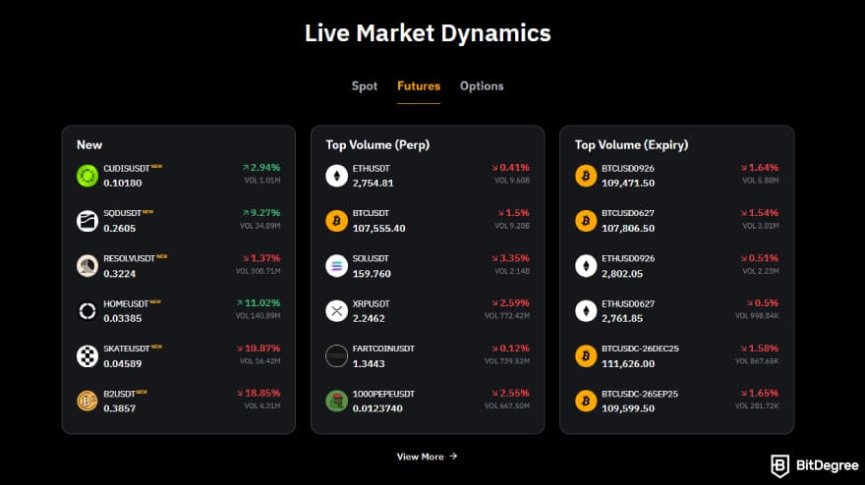
Task: Click the CUDISUSDT coin icon
Action: (87, 176)
